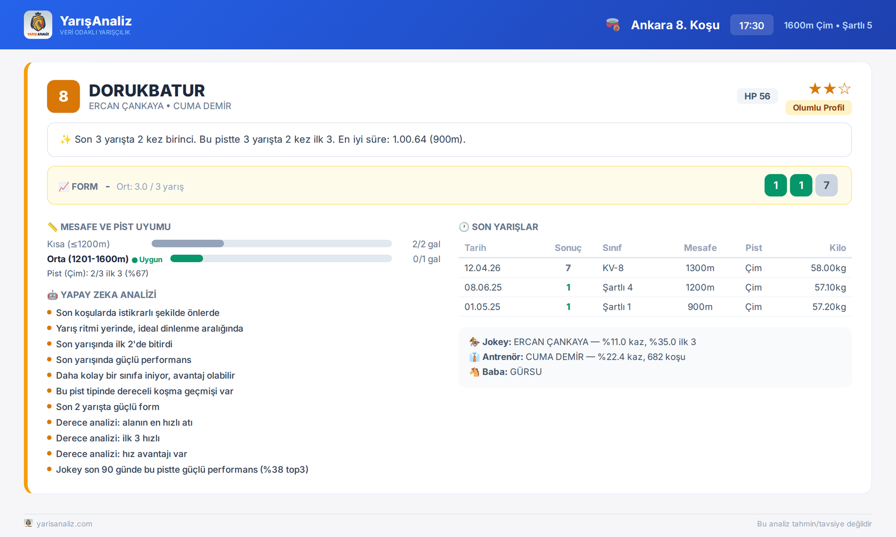Click the ruler icon beside MESAFE VE PİST UYUMU

tap(52, 227)
